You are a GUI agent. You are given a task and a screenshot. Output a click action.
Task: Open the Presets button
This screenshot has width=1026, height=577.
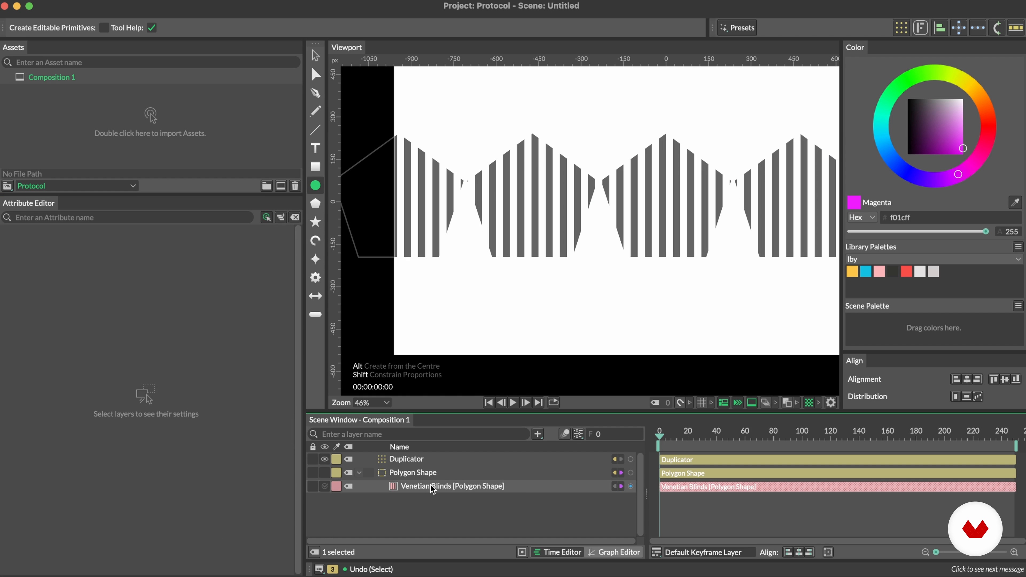tap(737, 28)
